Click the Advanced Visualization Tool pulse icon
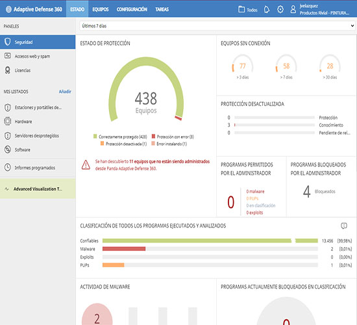The width and height of the screenshot is (357, 325). [7, 189]
